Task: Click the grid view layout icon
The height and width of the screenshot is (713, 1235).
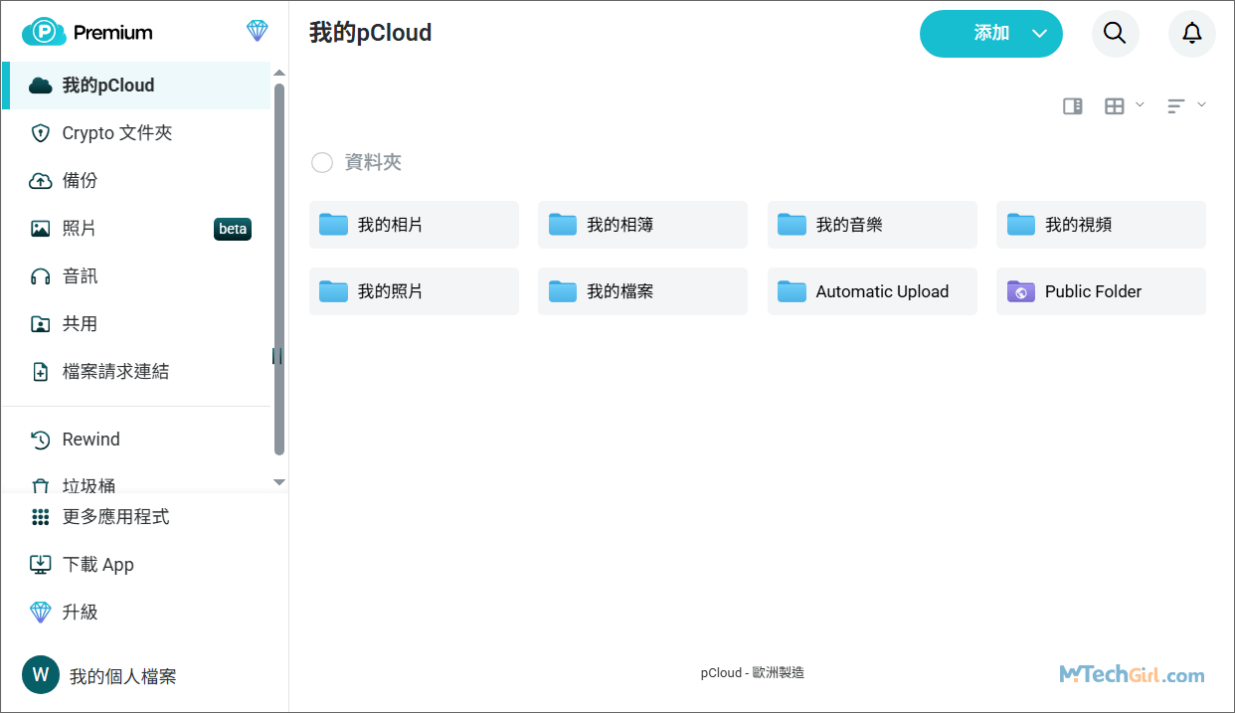Action: pyautogui.click(x=1115, y=105)
